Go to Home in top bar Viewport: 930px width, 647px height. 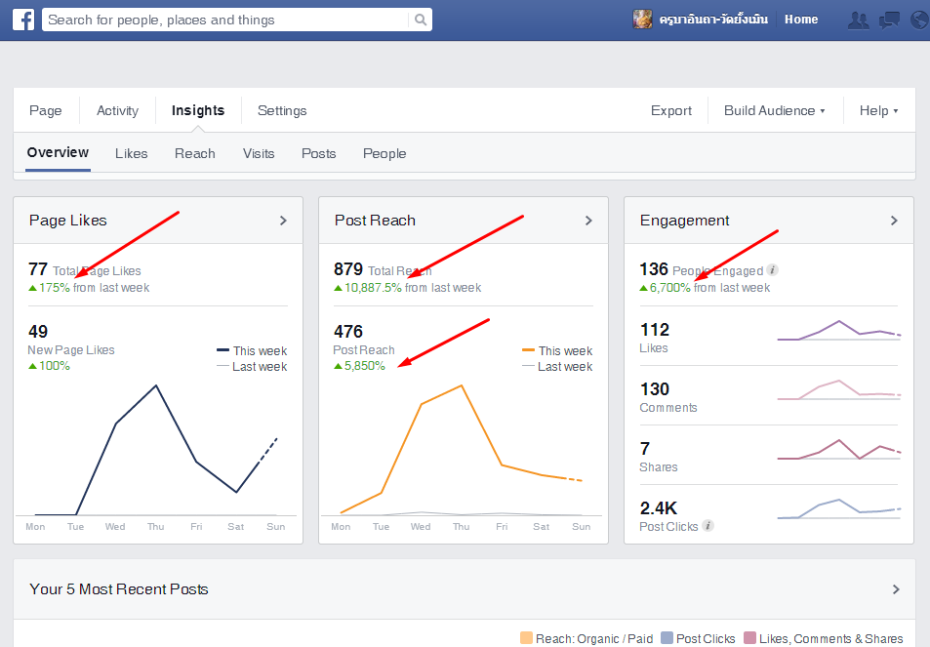[x=801, y=20]
